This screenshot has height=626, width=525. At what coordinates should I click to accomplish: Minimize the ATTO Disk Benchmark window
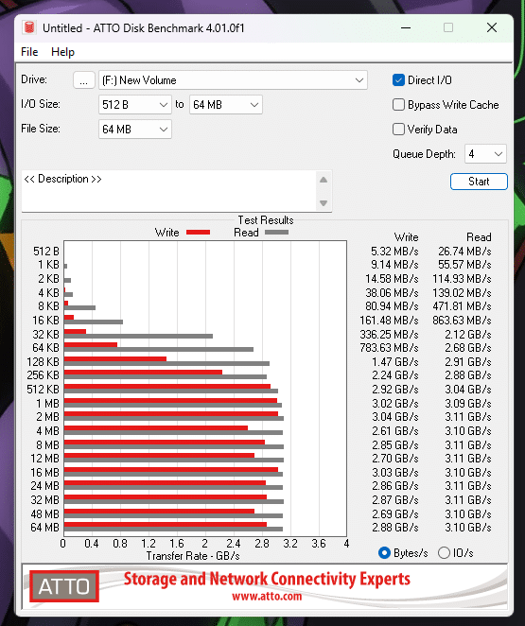[x=406, y=27]
